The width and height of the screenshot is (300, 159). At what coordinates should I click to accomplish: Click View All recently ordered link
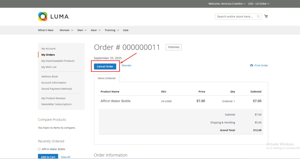pyautogui.click(x=65, y=157)
